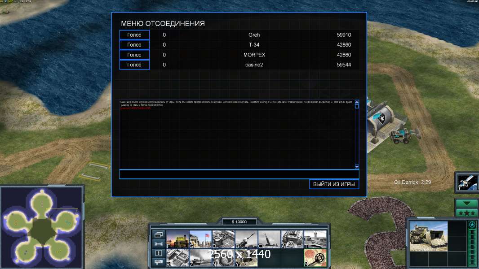Screen dimensions: 479x269
Task: Build particle cannon with N icon
Action: point(223,258)
